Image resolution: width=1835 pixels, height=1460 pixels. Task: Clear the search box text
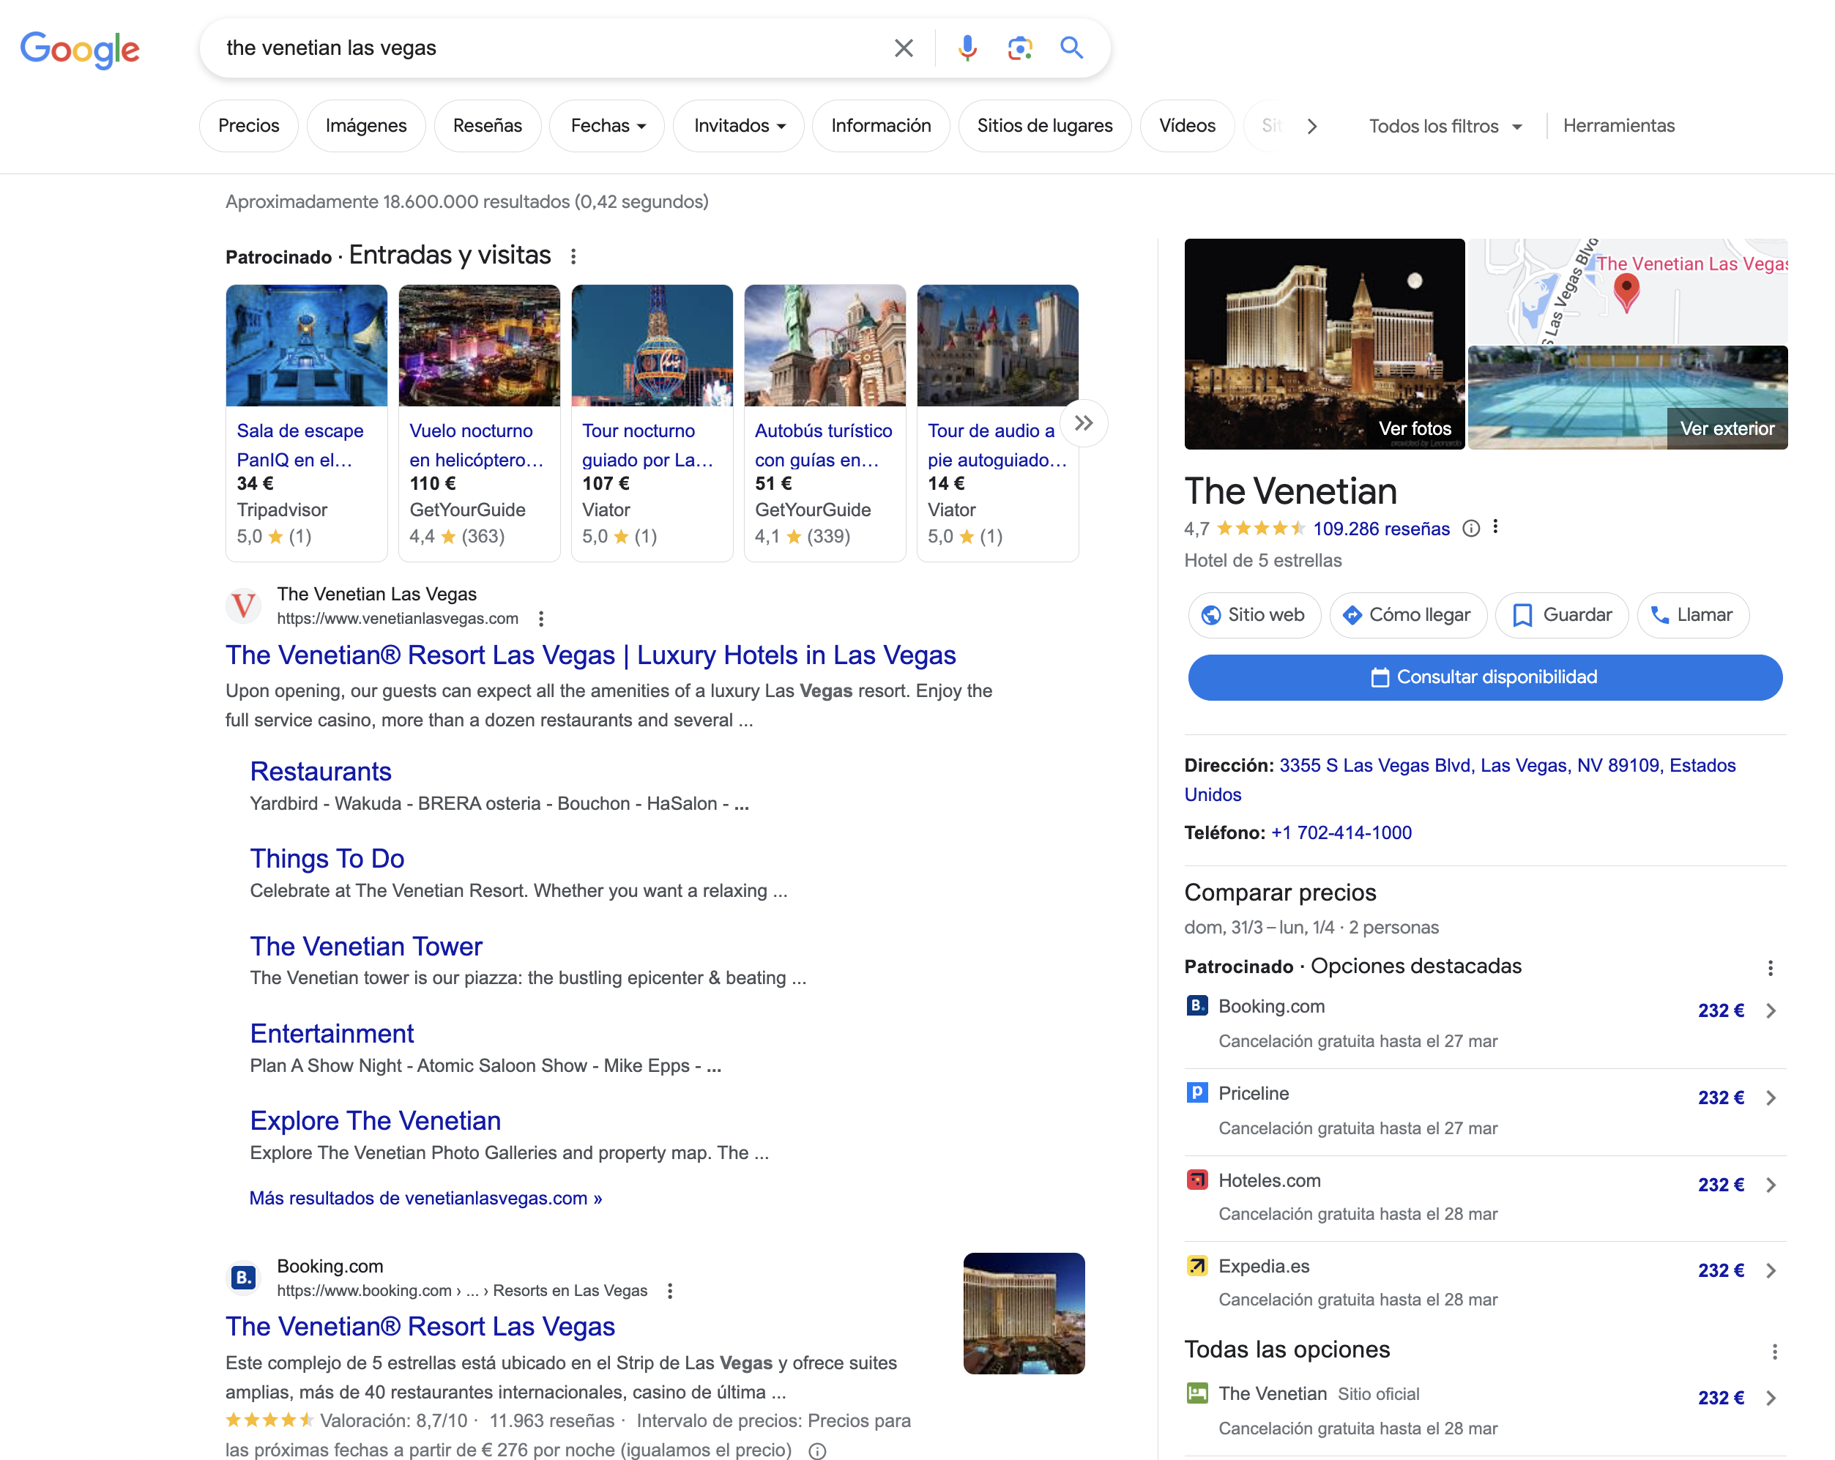(904, 48)
